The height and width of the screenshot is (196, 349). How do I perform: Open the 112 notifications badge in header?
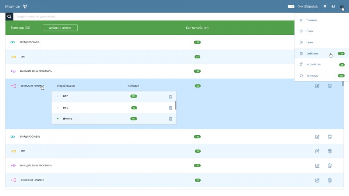[291, 7]
